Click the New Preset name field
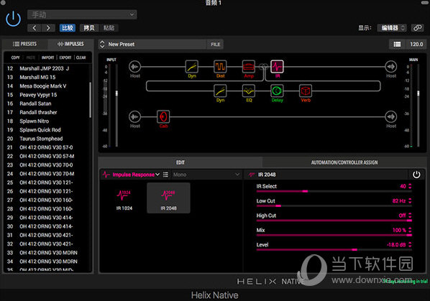This screenshot has width=430, height=301. point(156,45)
